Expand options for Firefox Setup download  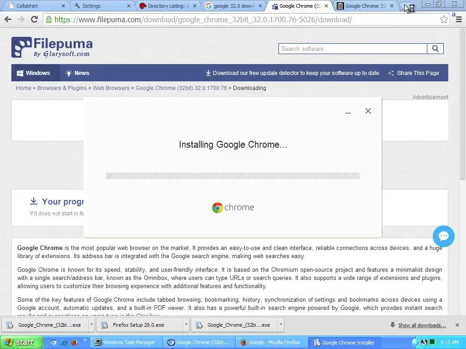(186, 325)
